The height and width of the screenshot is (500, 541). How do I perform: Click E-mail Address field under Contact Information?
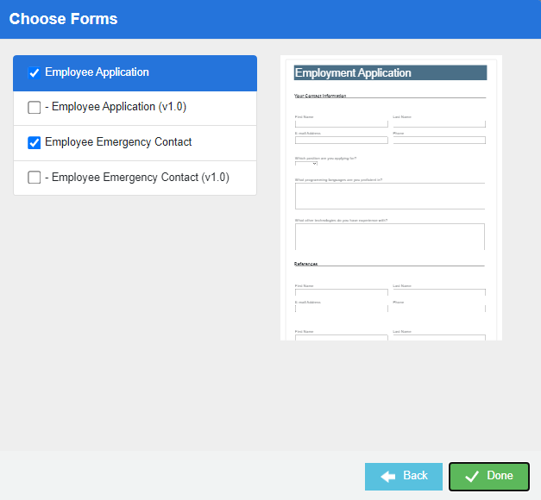click(341, 140)
